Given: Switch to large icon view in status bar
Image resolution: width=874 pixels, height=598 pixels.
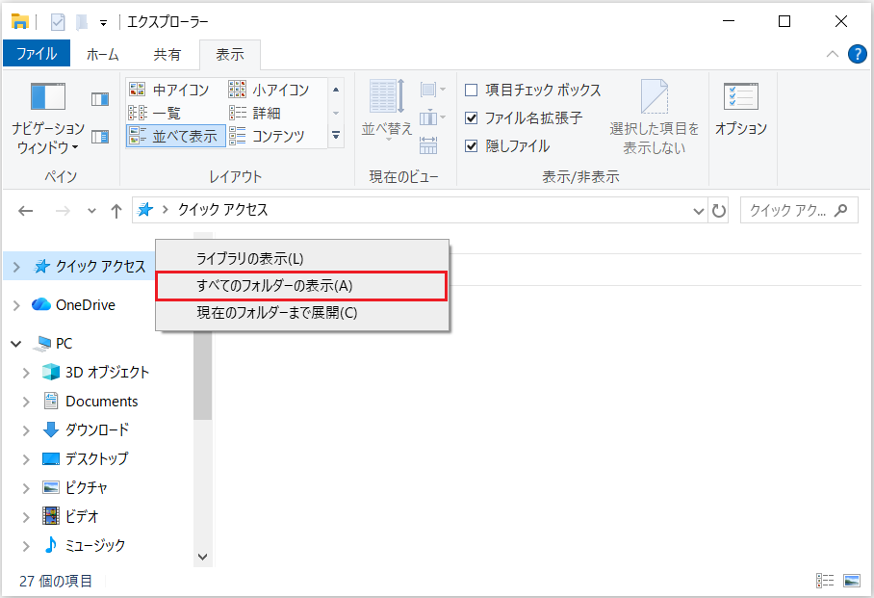Looking at the screenshot, I should [x=851, y=580].
